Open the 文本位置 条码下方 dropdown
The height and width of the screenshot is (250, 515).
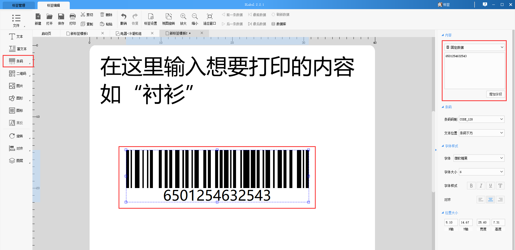pyautogui.click(x=482, y=133)
